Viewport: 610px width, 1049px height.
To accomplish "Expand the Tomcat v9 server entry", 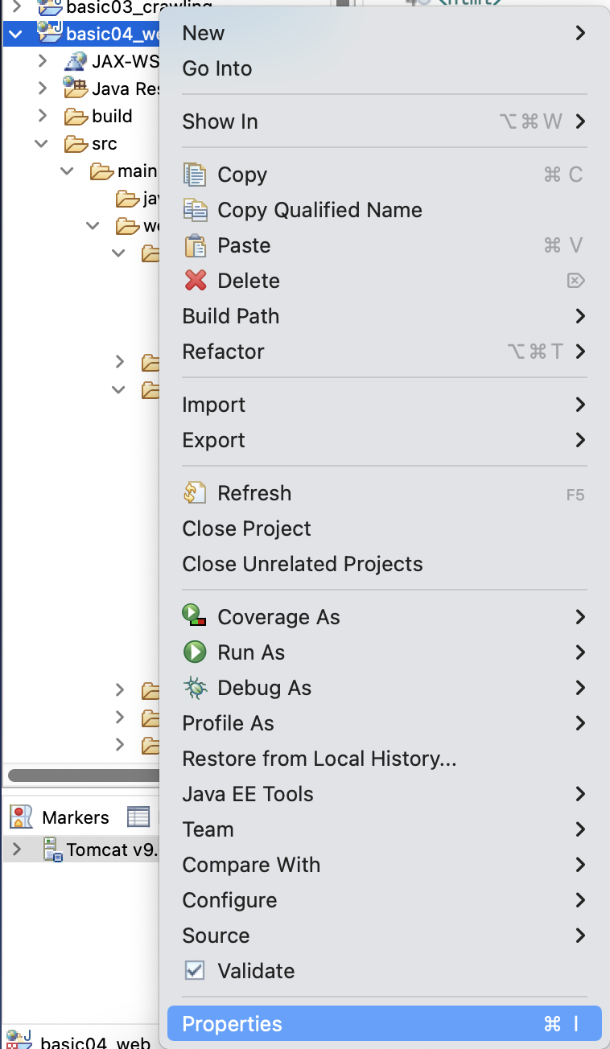I will click(17, 849).
